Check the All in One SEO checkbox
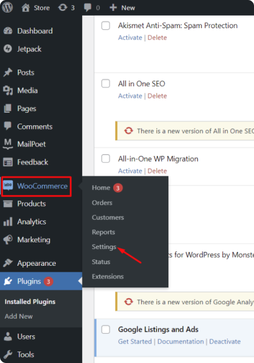The width and height of the screenshot is (254, 363). point(105,83)
